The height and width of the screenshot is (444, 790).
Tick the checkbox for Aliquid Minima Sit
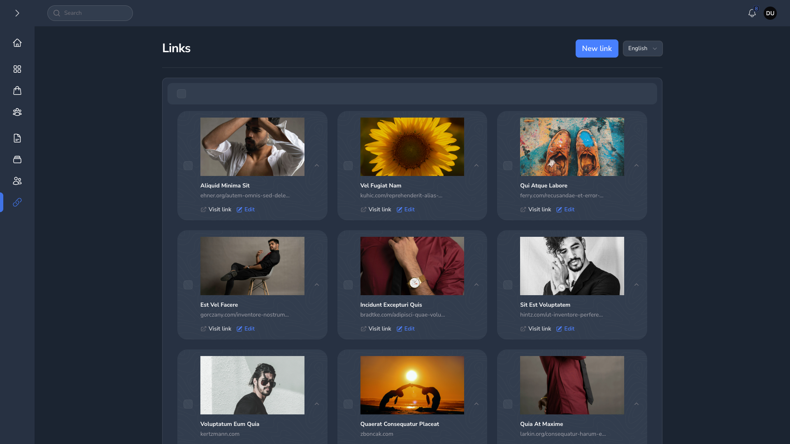click(188, 166)
